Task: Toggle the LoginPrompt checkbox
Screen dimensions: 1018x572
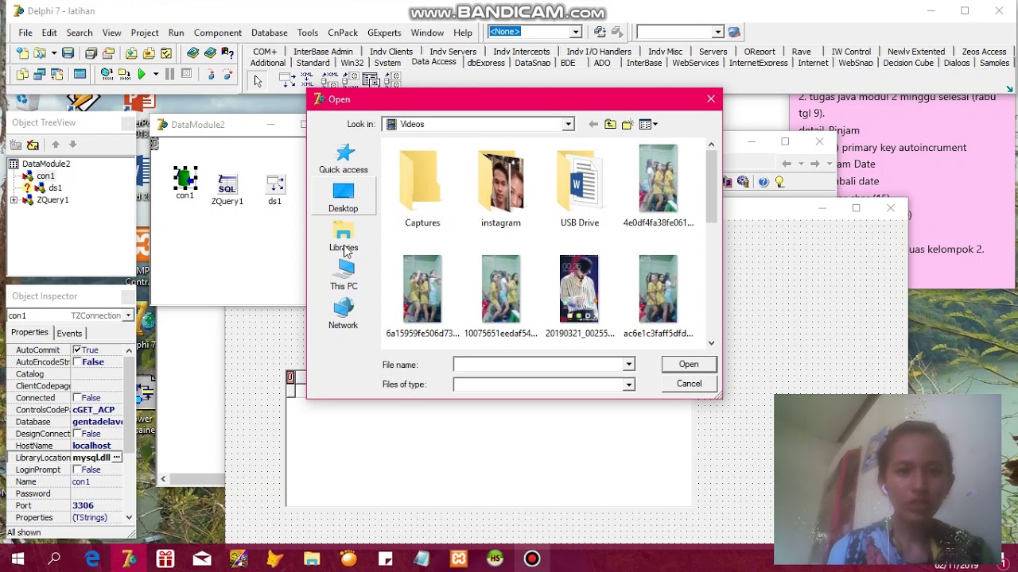Action: click(x=77, y=470)
